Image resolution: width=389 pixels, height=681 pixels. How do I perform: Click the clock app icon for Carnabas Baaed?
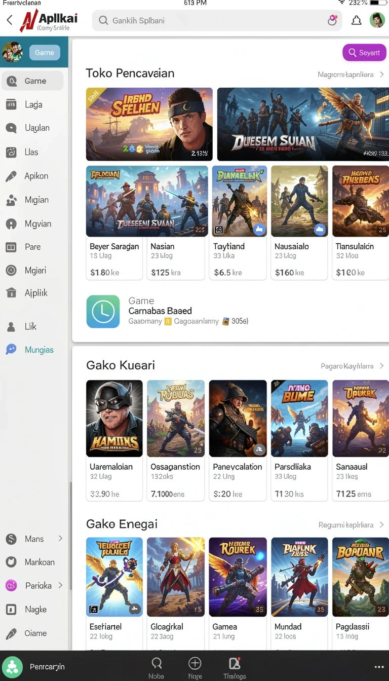(x=103, y=312)
